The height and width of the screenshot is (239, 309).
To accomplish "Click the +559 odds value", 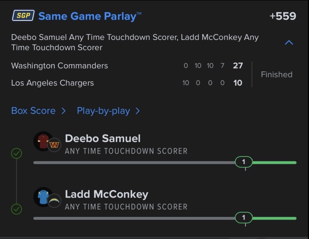I will click(x=283, y=16).
